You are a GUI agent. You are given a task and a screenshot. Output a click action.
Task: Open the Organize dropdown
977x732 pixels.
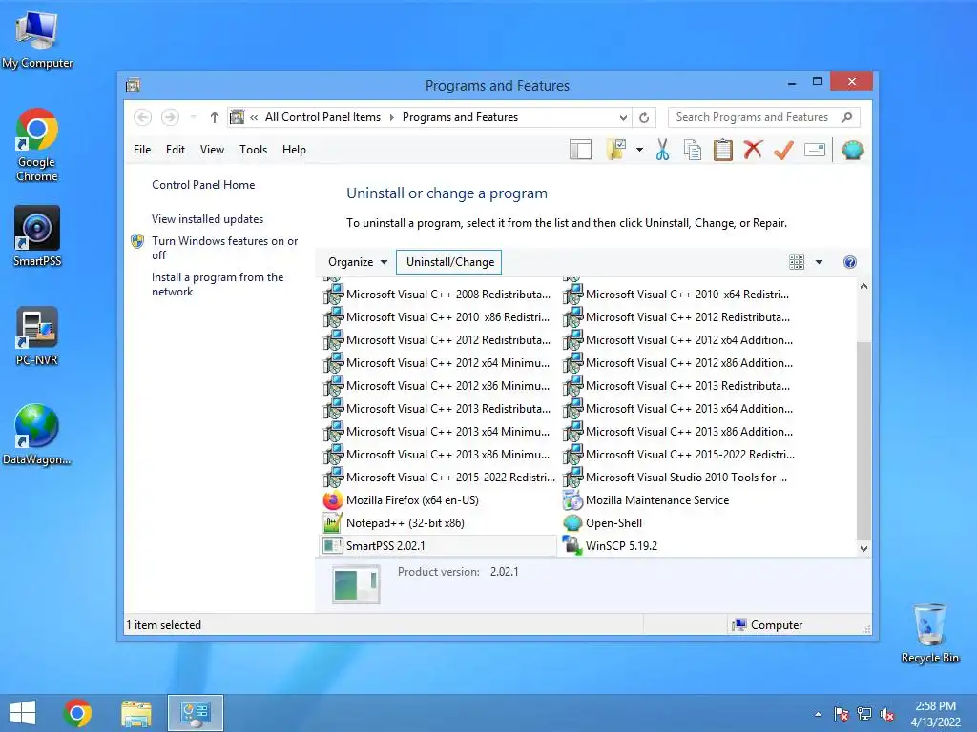358,262
